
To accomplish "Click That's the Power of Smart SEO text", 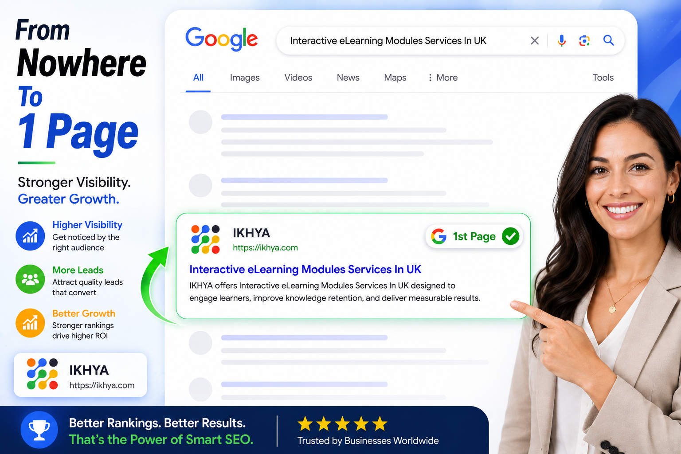I will [x=161, y=439].
